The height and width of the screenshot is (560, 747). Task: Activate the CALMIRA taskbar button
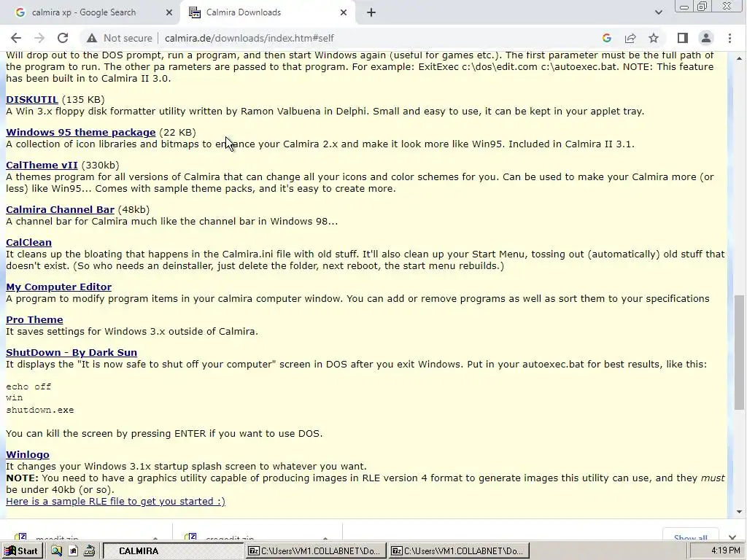pyautogui.click(x=173, y=551)
